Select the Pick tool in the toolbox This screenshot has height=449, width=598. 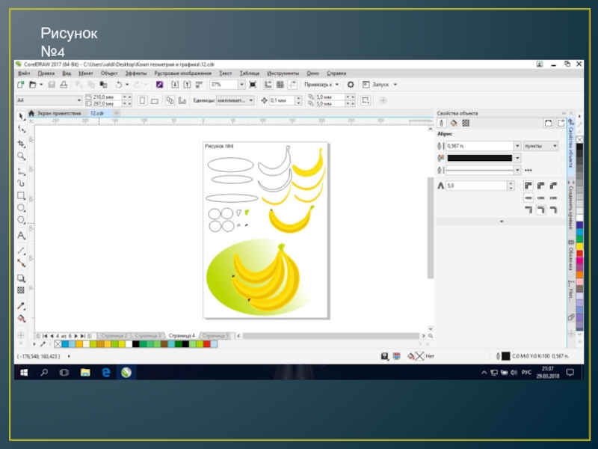click(x=21, y=117)
